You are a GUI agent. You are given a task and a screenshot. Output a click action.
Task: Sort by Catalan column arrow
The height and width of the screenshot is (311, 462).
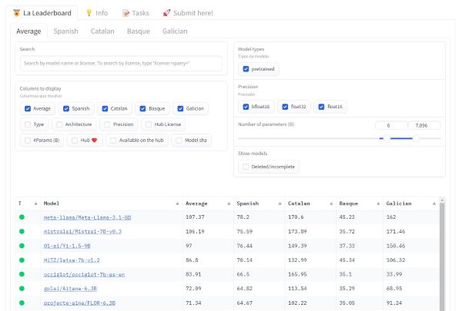(330, 203)
